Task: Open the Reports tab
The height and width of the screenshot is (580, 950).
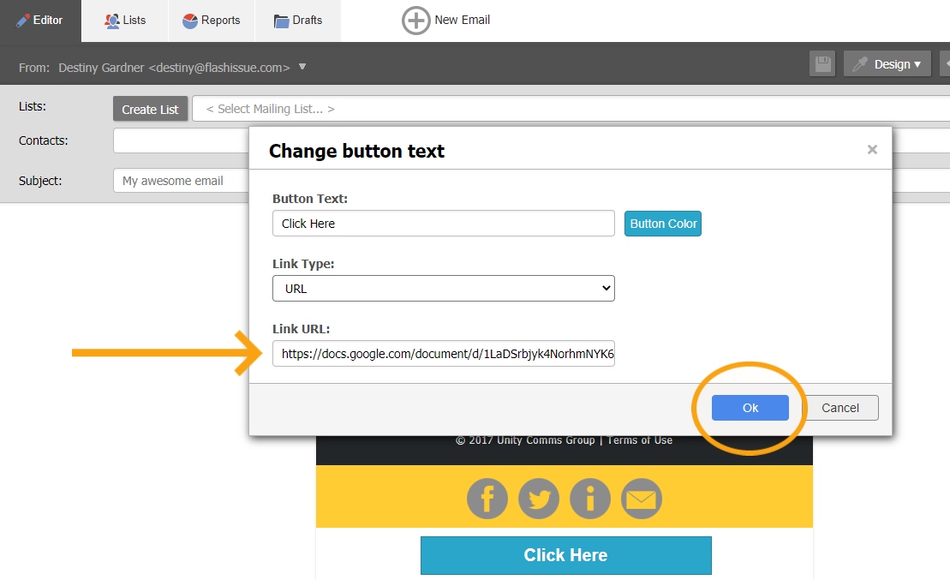Action: 212,21
